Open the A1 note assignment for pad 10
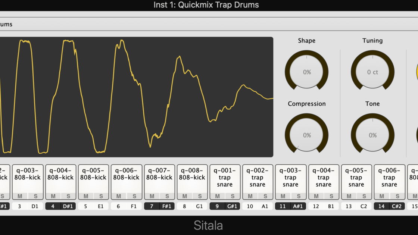Viewport: 418px width, 235px height. coord(265,206)
